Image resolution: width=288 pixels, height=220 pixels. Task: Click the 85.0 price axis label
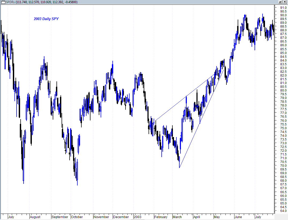point(283,53)
